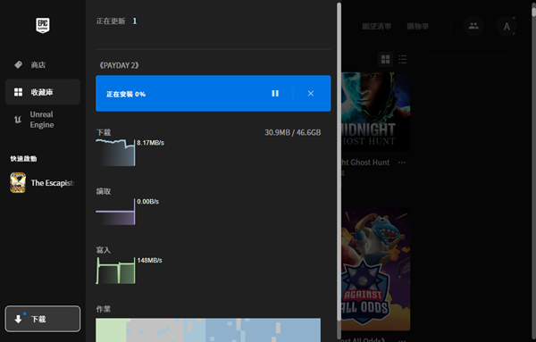Open the 願望清單 wishlist link
This screenshot has height=342, width=536.
[377, 26]
